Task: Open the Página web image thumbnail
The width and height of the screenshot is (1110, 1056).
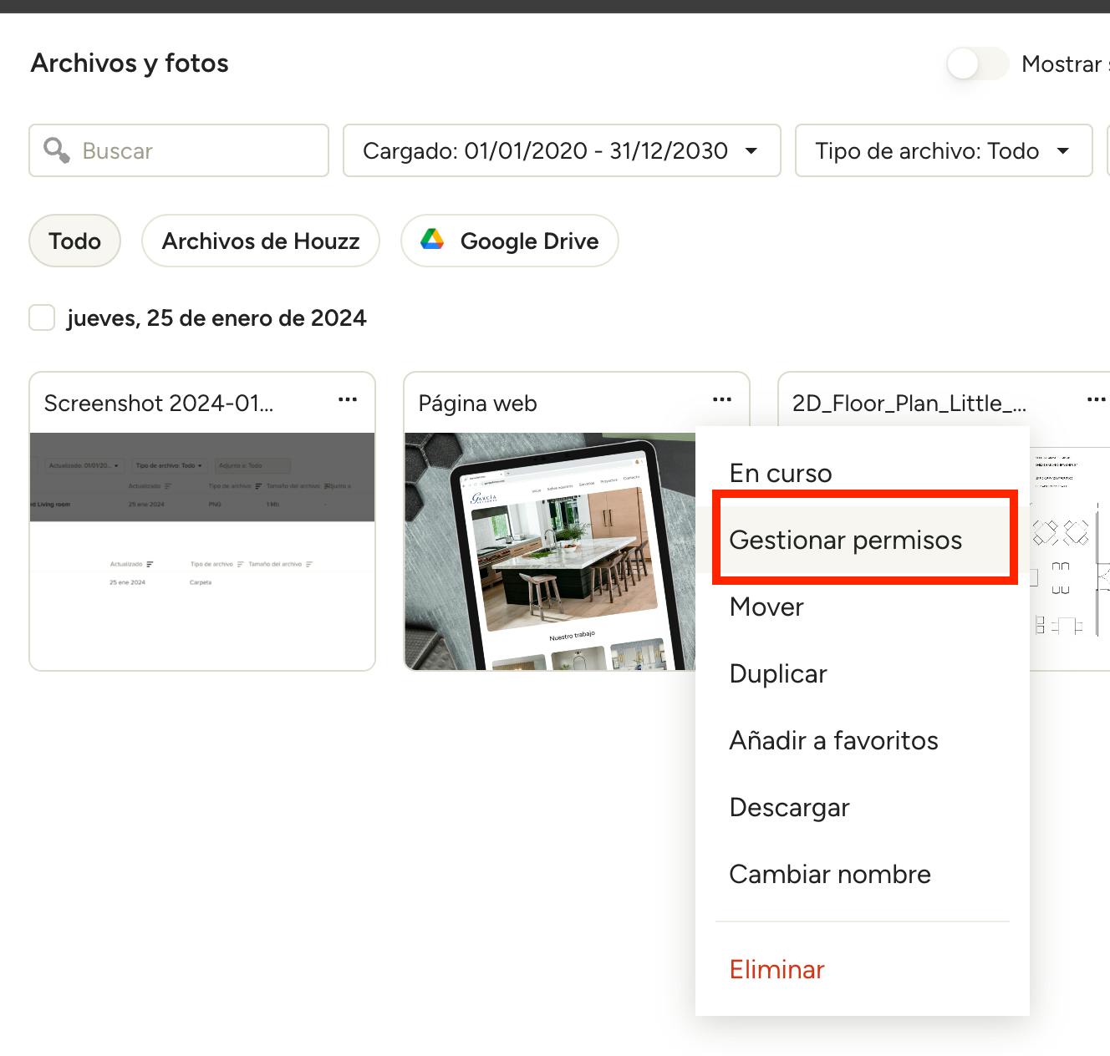Action: (549, 551)
